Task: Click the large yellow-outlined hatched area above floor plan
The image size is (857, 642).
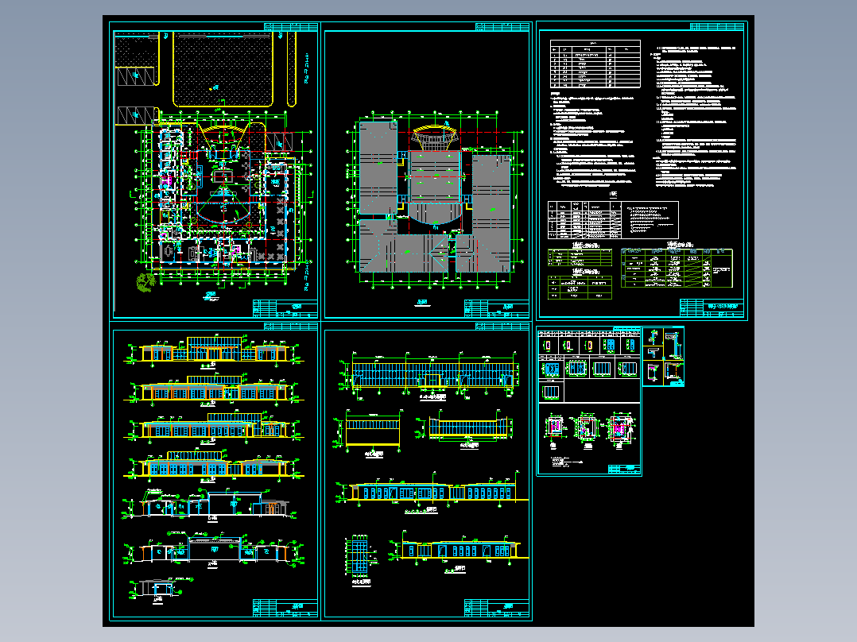Action: 223,69
